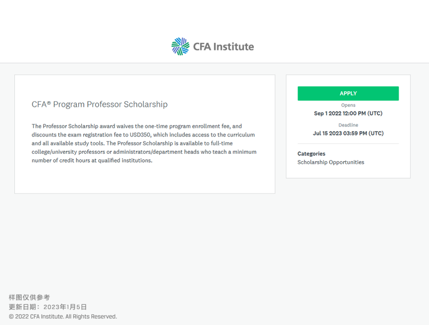Click the CFA Institute starburst logo icon
Image resolution: width=429 pixels, height=325 pixels.
180,46
